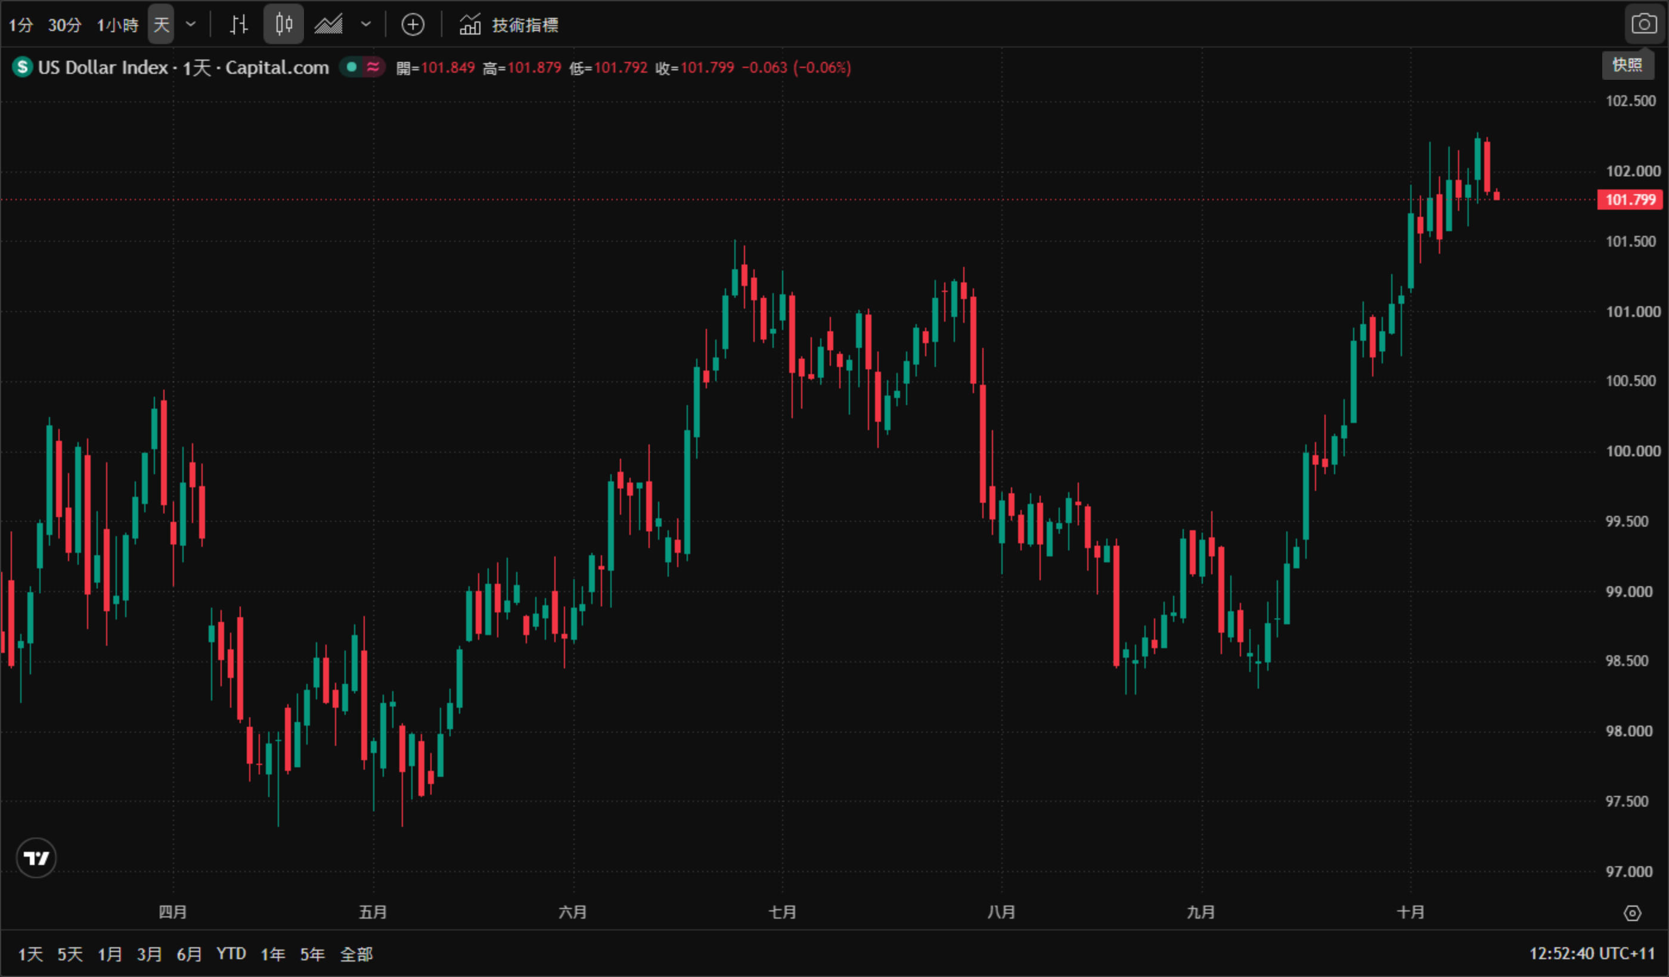Set range to 3月
This screenshot has height=977, width=1669.
pos(149,954)
